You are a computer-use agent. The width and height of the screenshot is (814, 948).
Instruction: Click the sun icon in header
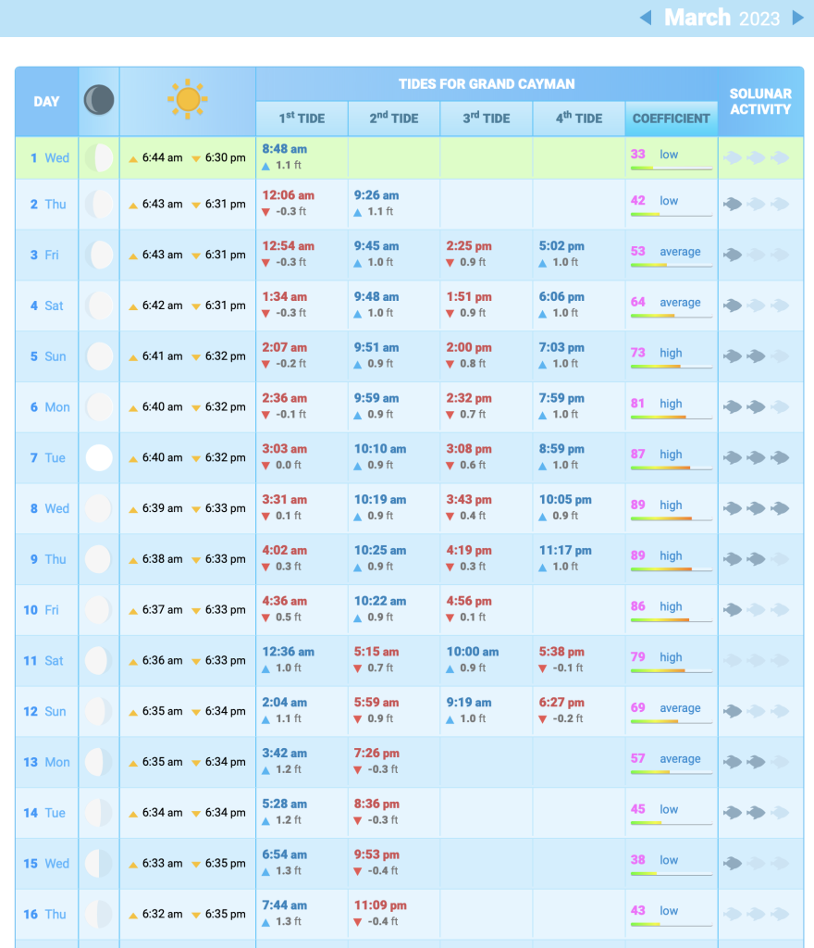pos(188,99)
